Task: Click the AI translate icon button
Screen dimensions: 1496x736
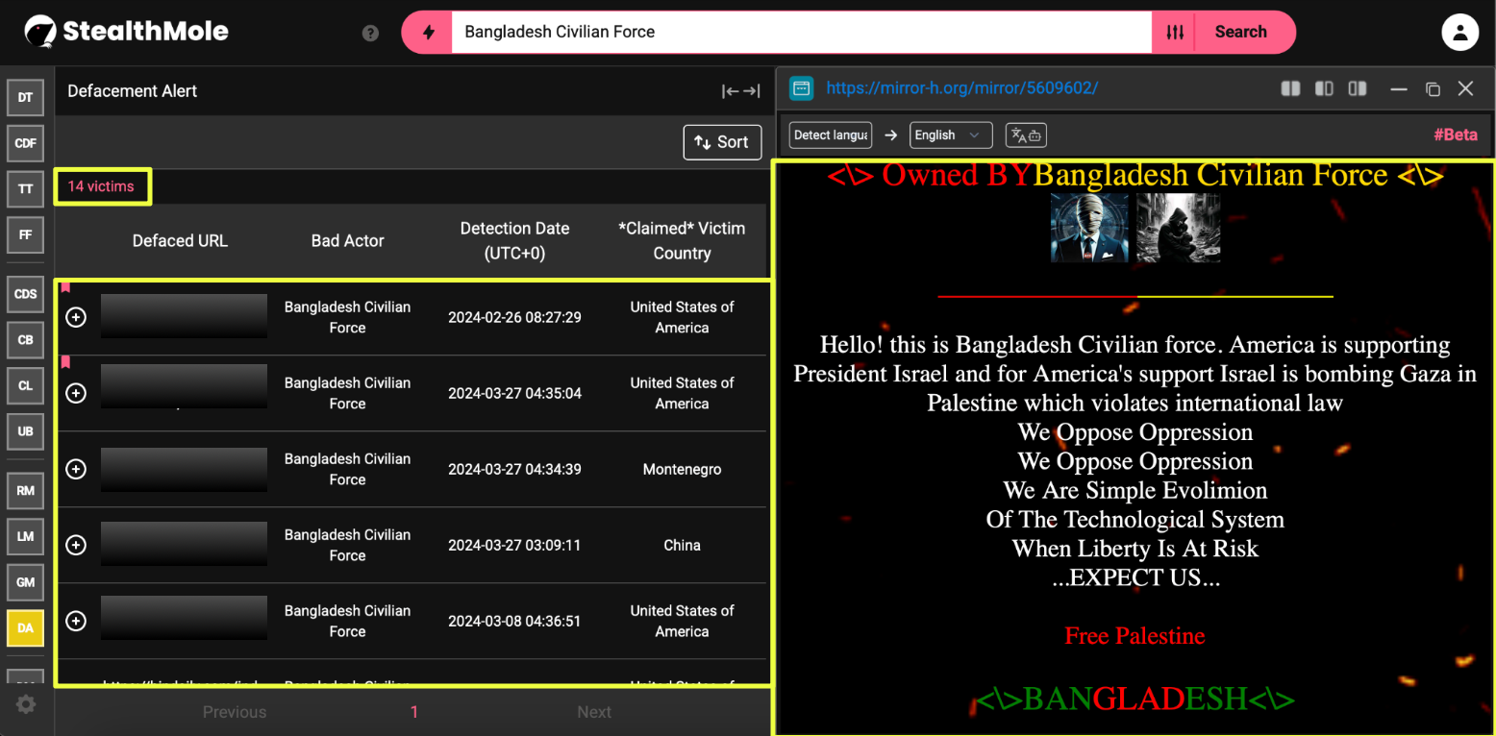Action: (1026, 135)
